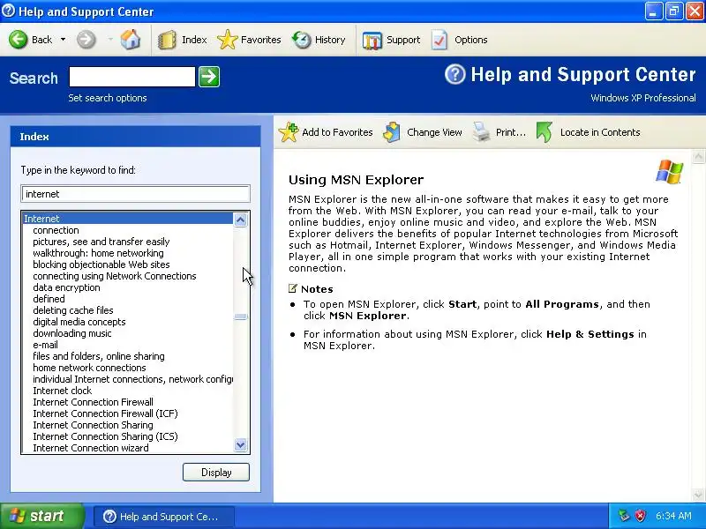This screenshot has width=706, height=529.
Task: Open the Index book icon
Action: (x=167, y=40)
